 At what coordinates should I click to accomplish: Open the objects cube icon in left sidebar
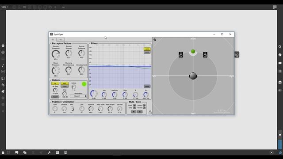coord(3,46)
